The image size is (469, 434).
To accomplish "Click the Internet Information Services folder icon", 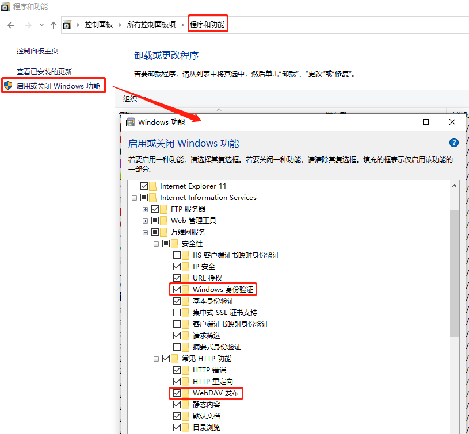I will click(x=153, y=198).
